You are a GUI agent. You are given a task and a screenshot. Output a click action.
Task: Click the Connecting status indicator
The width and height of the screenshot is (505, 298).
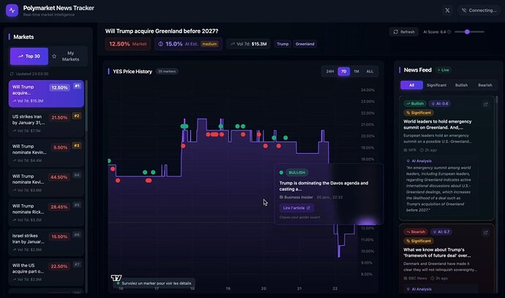coord(478,10)
